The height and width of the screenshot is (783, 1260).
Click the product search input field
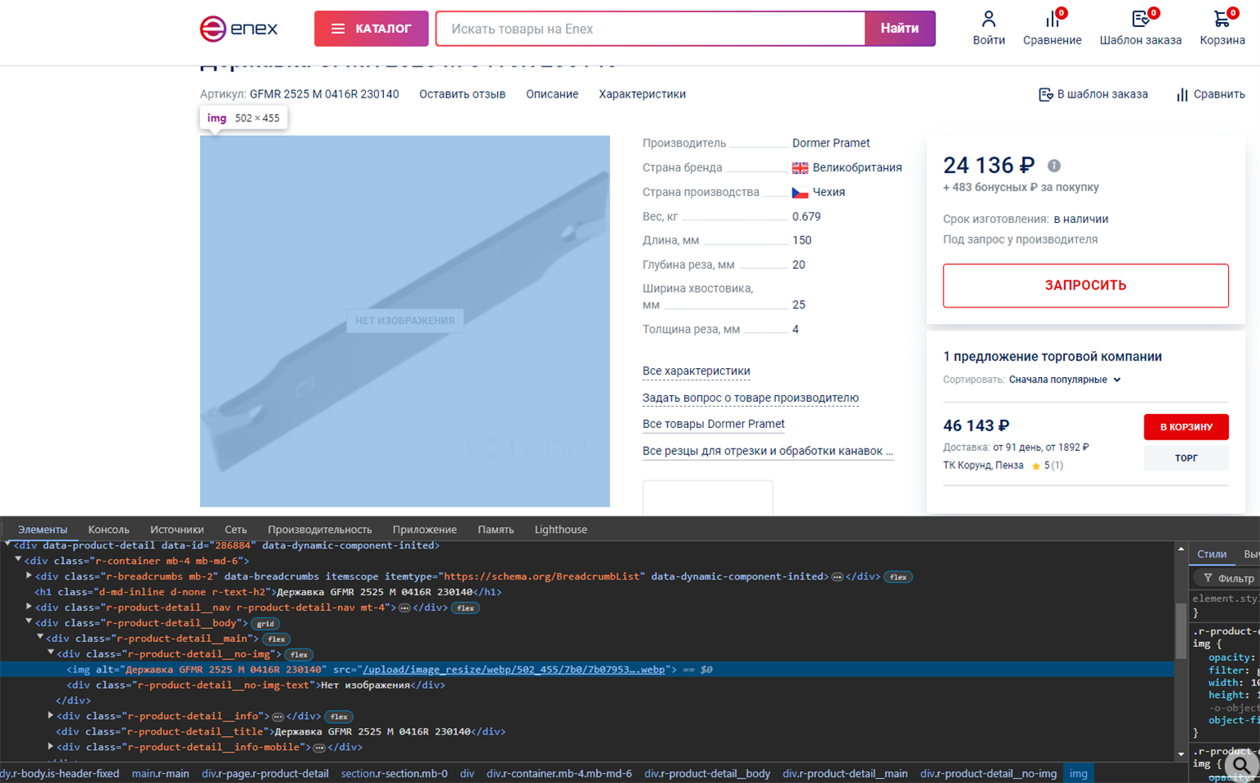[x=650, y=29]
